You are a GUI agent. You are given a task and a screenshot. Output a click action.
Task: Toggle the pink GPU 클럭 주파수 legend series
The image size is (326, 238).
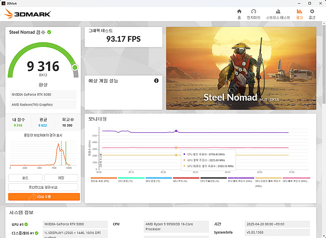296,180
